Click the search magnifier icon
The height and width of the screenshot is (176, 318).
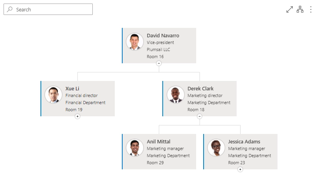coord(9,9)
